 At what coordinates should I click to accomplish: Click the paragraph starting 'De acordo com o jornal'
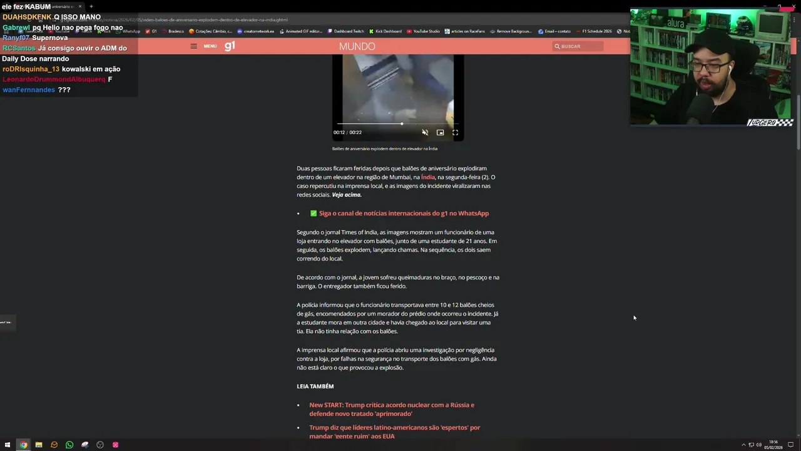398,282
